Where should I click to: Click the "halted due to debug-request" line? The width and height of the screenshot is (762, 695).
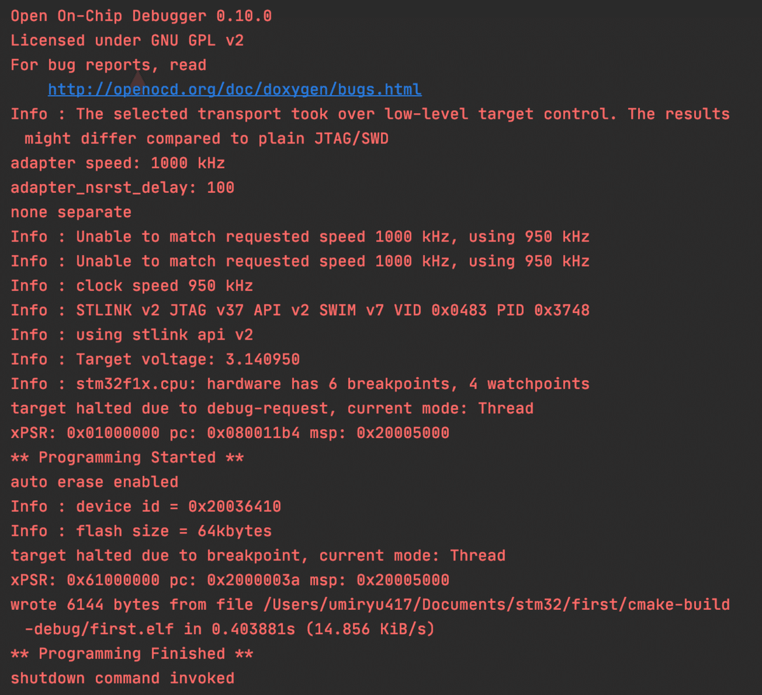point(272,408)
